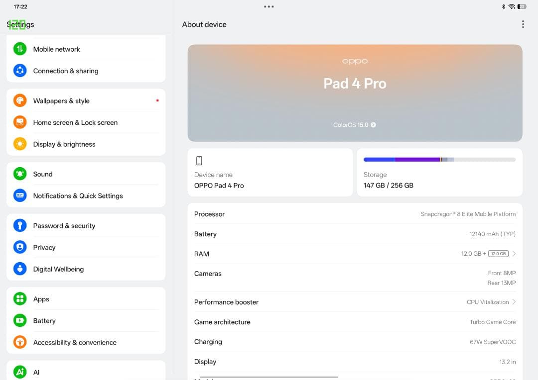Click the Storage usage bar

coord(439,159)
